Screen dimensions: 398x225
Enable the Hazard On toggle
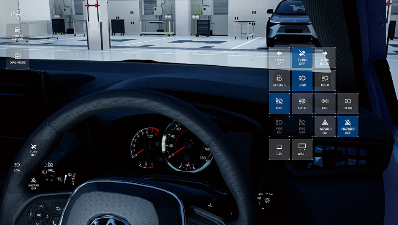pos(325,127)
